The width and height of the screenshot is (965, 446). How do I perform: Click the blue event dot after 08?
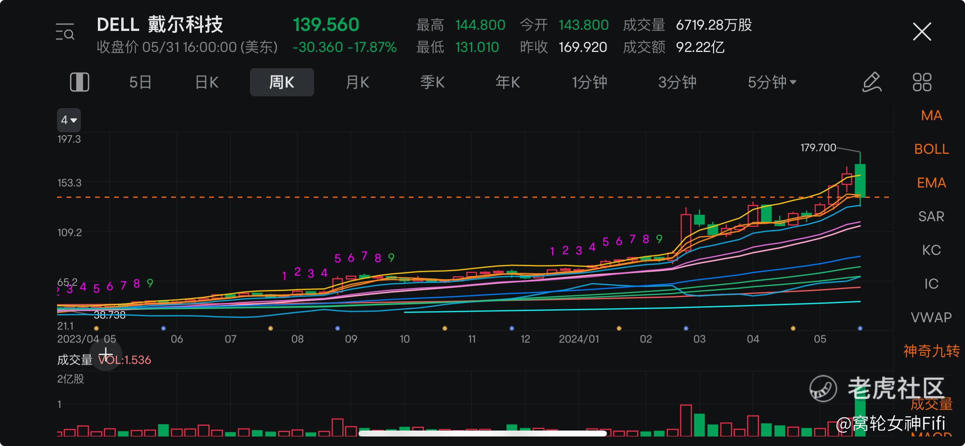click(338, 328)
